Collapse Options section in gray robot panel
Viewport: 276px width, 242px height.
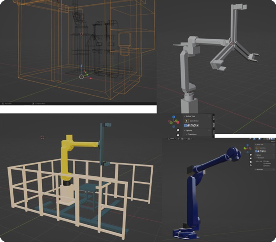pyautogui.click(x=184, y=130)
